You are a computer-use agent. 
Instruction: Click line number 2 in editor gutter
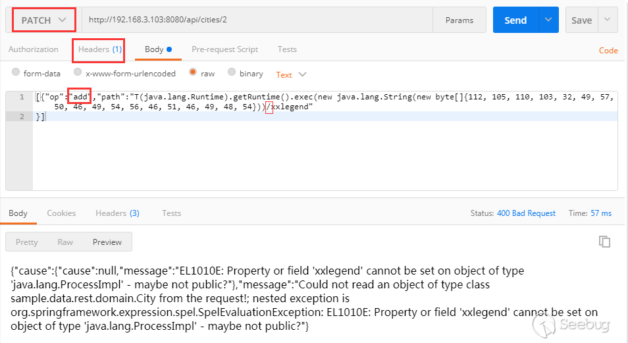(x=22, y=117)
